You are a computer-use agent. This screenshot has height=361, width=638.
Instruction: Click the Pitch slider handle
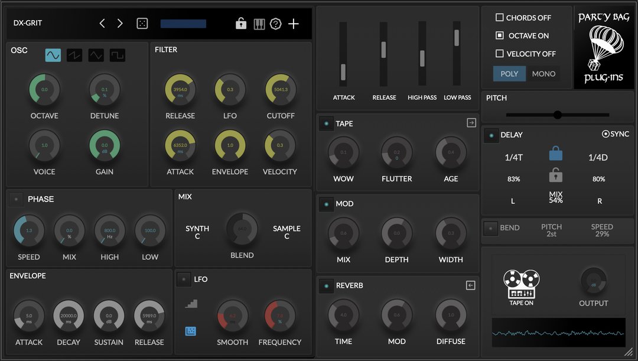557,115
